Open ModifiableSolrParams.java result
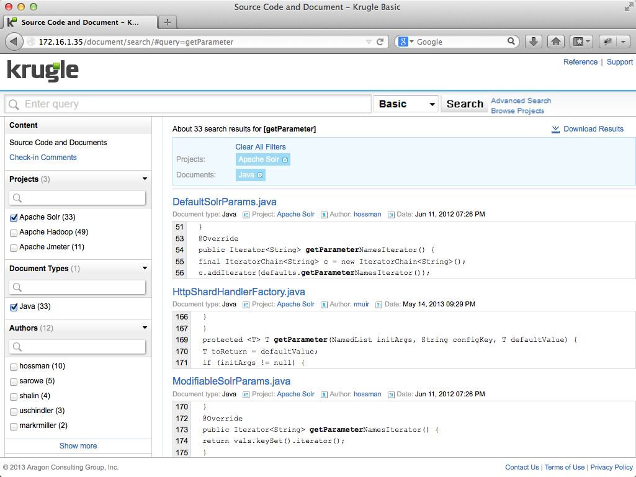Screen dimensions: 636x477 point(231,381)
